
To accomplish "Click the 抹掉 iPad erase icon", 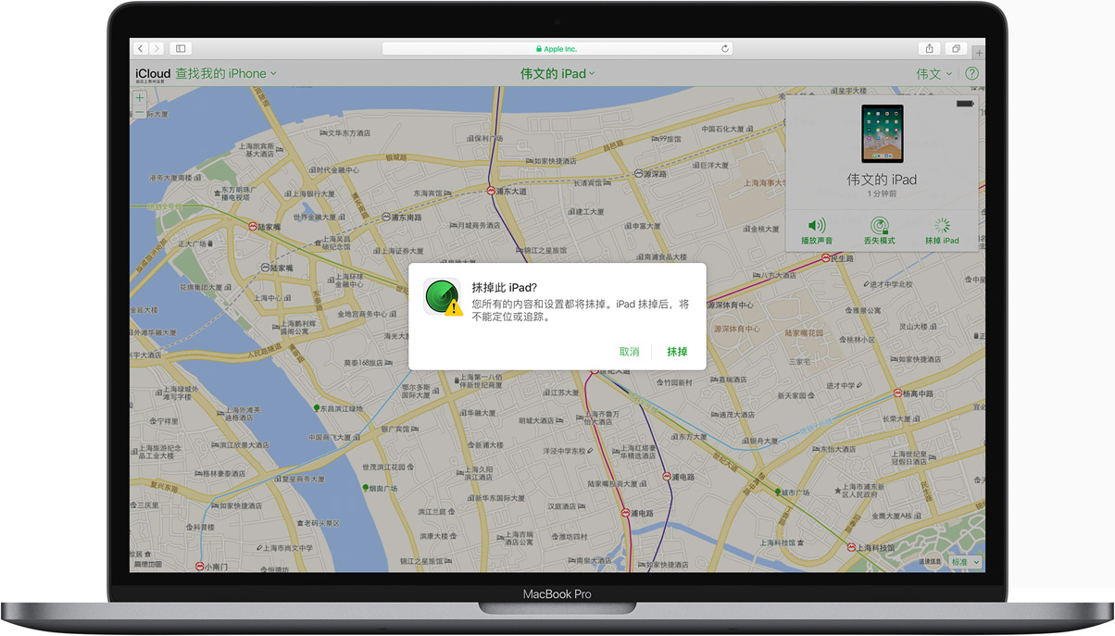I will coord(942,226).
